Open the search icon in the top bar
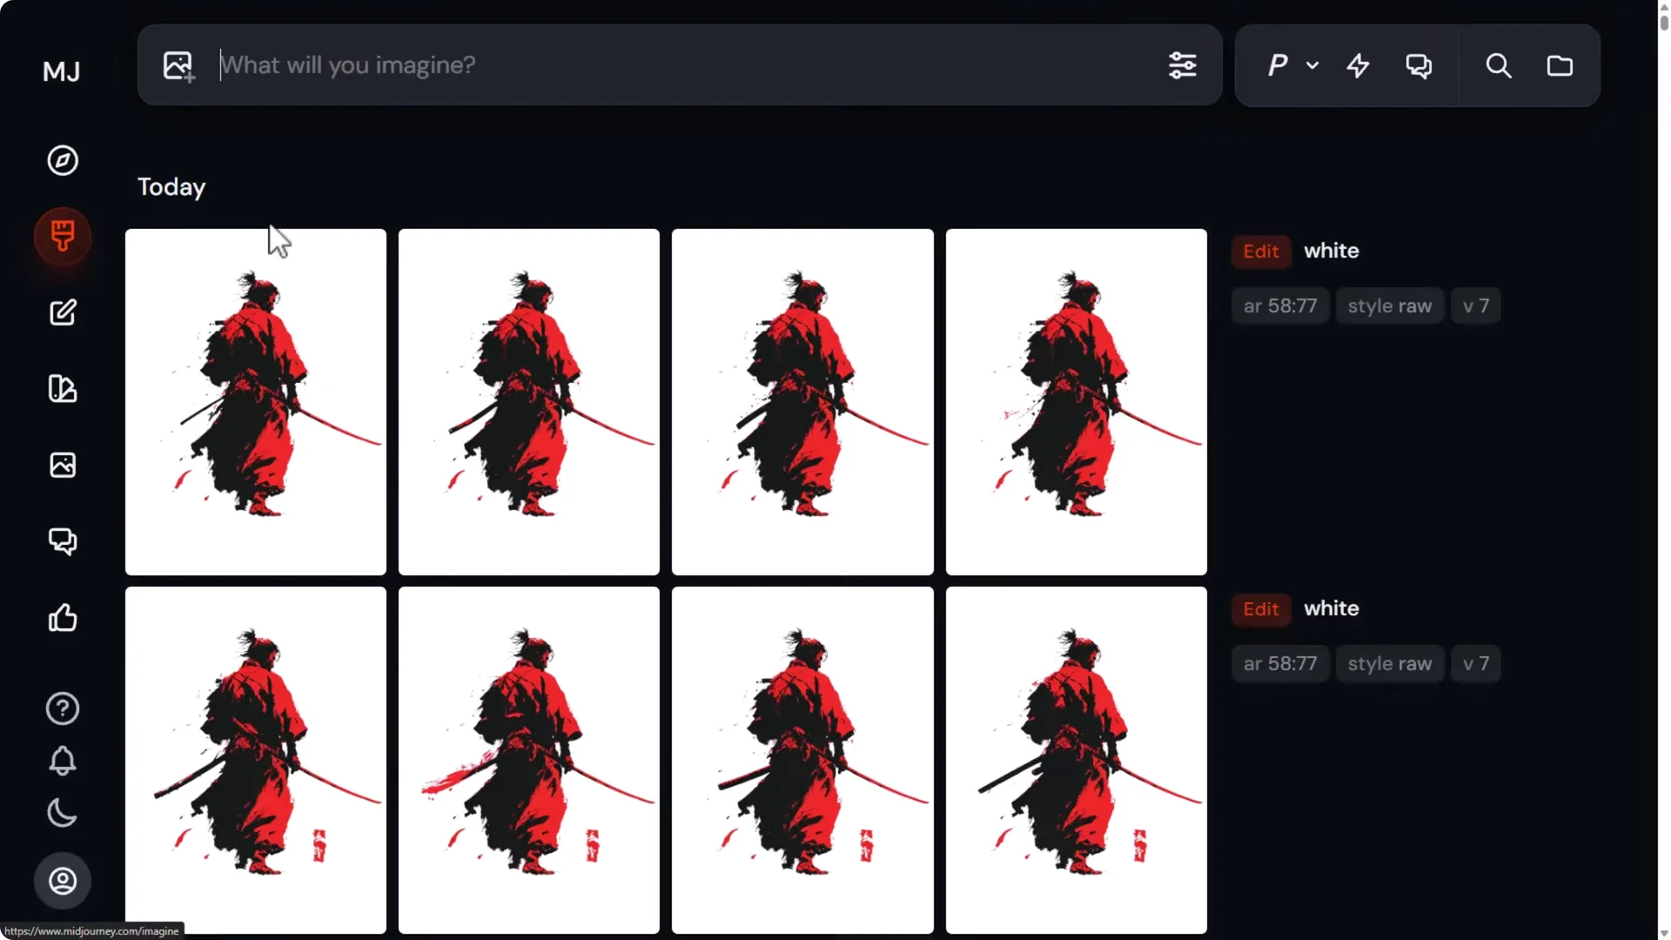This screenshot has width=1671, height=940. [x=1499, y=65]
